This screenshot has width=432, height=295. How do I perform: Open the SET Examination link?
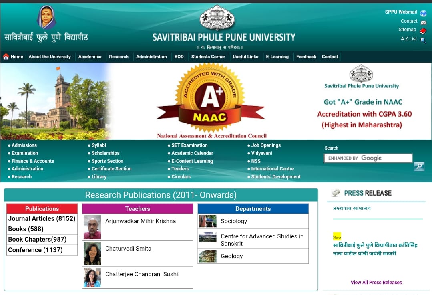click(189, 145)
